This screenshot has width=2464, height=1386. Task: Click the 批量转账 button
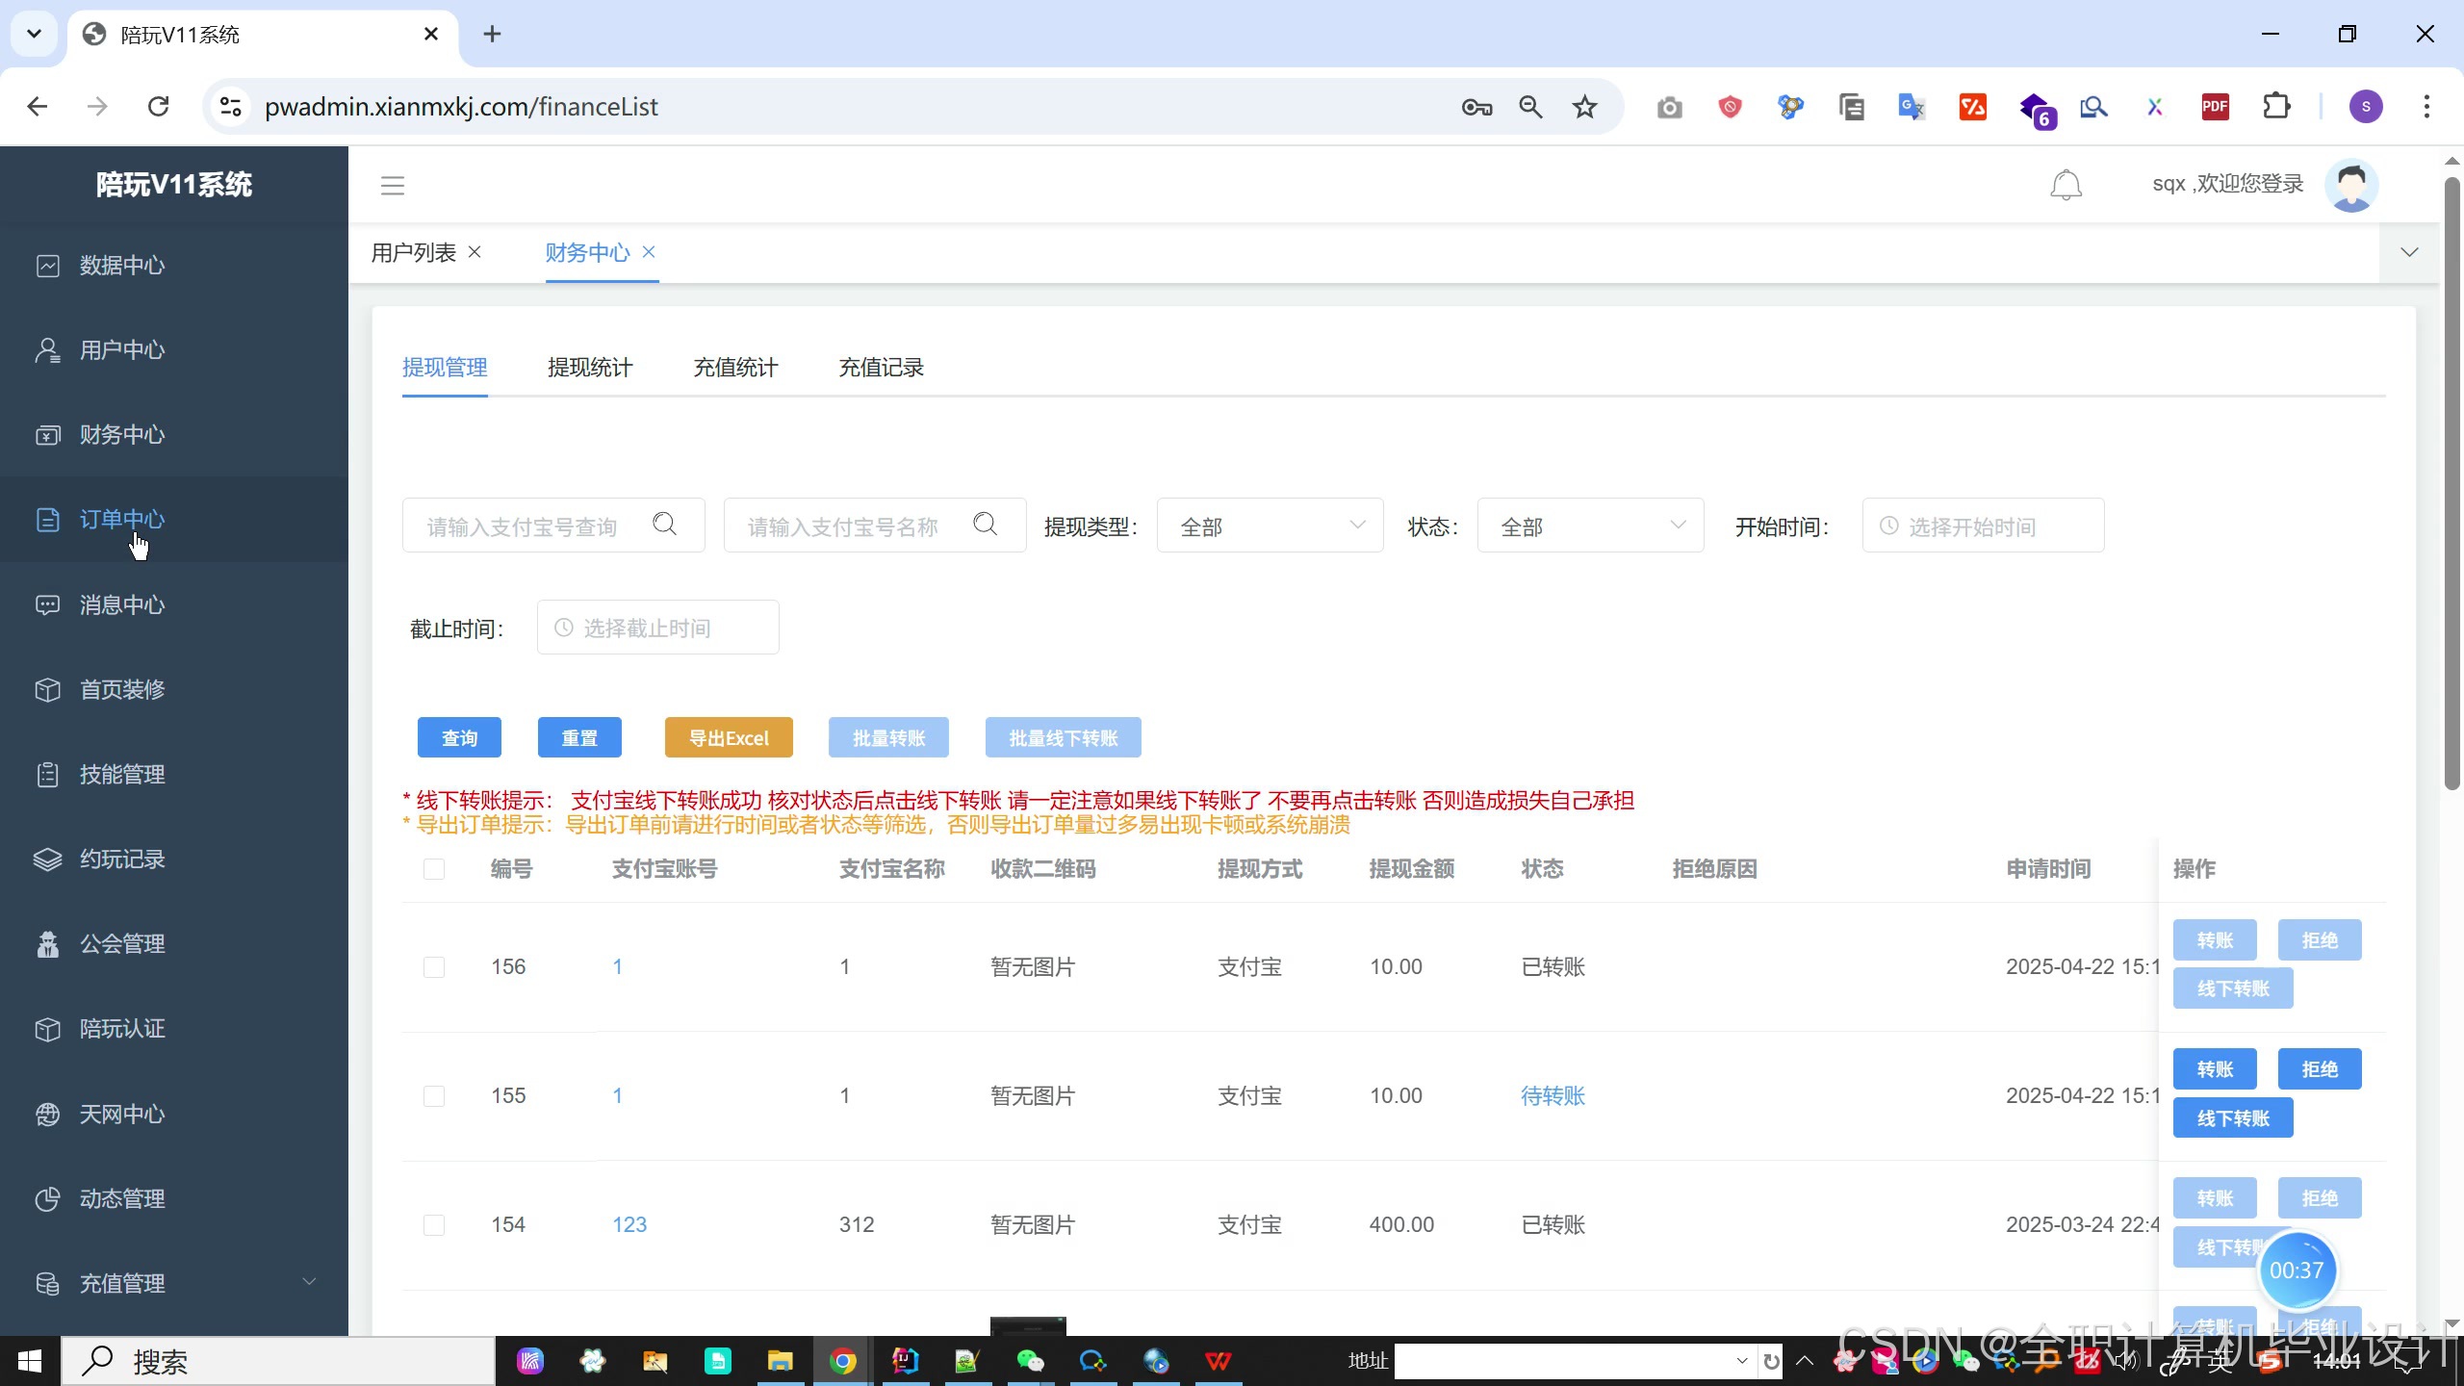point(888,738)
